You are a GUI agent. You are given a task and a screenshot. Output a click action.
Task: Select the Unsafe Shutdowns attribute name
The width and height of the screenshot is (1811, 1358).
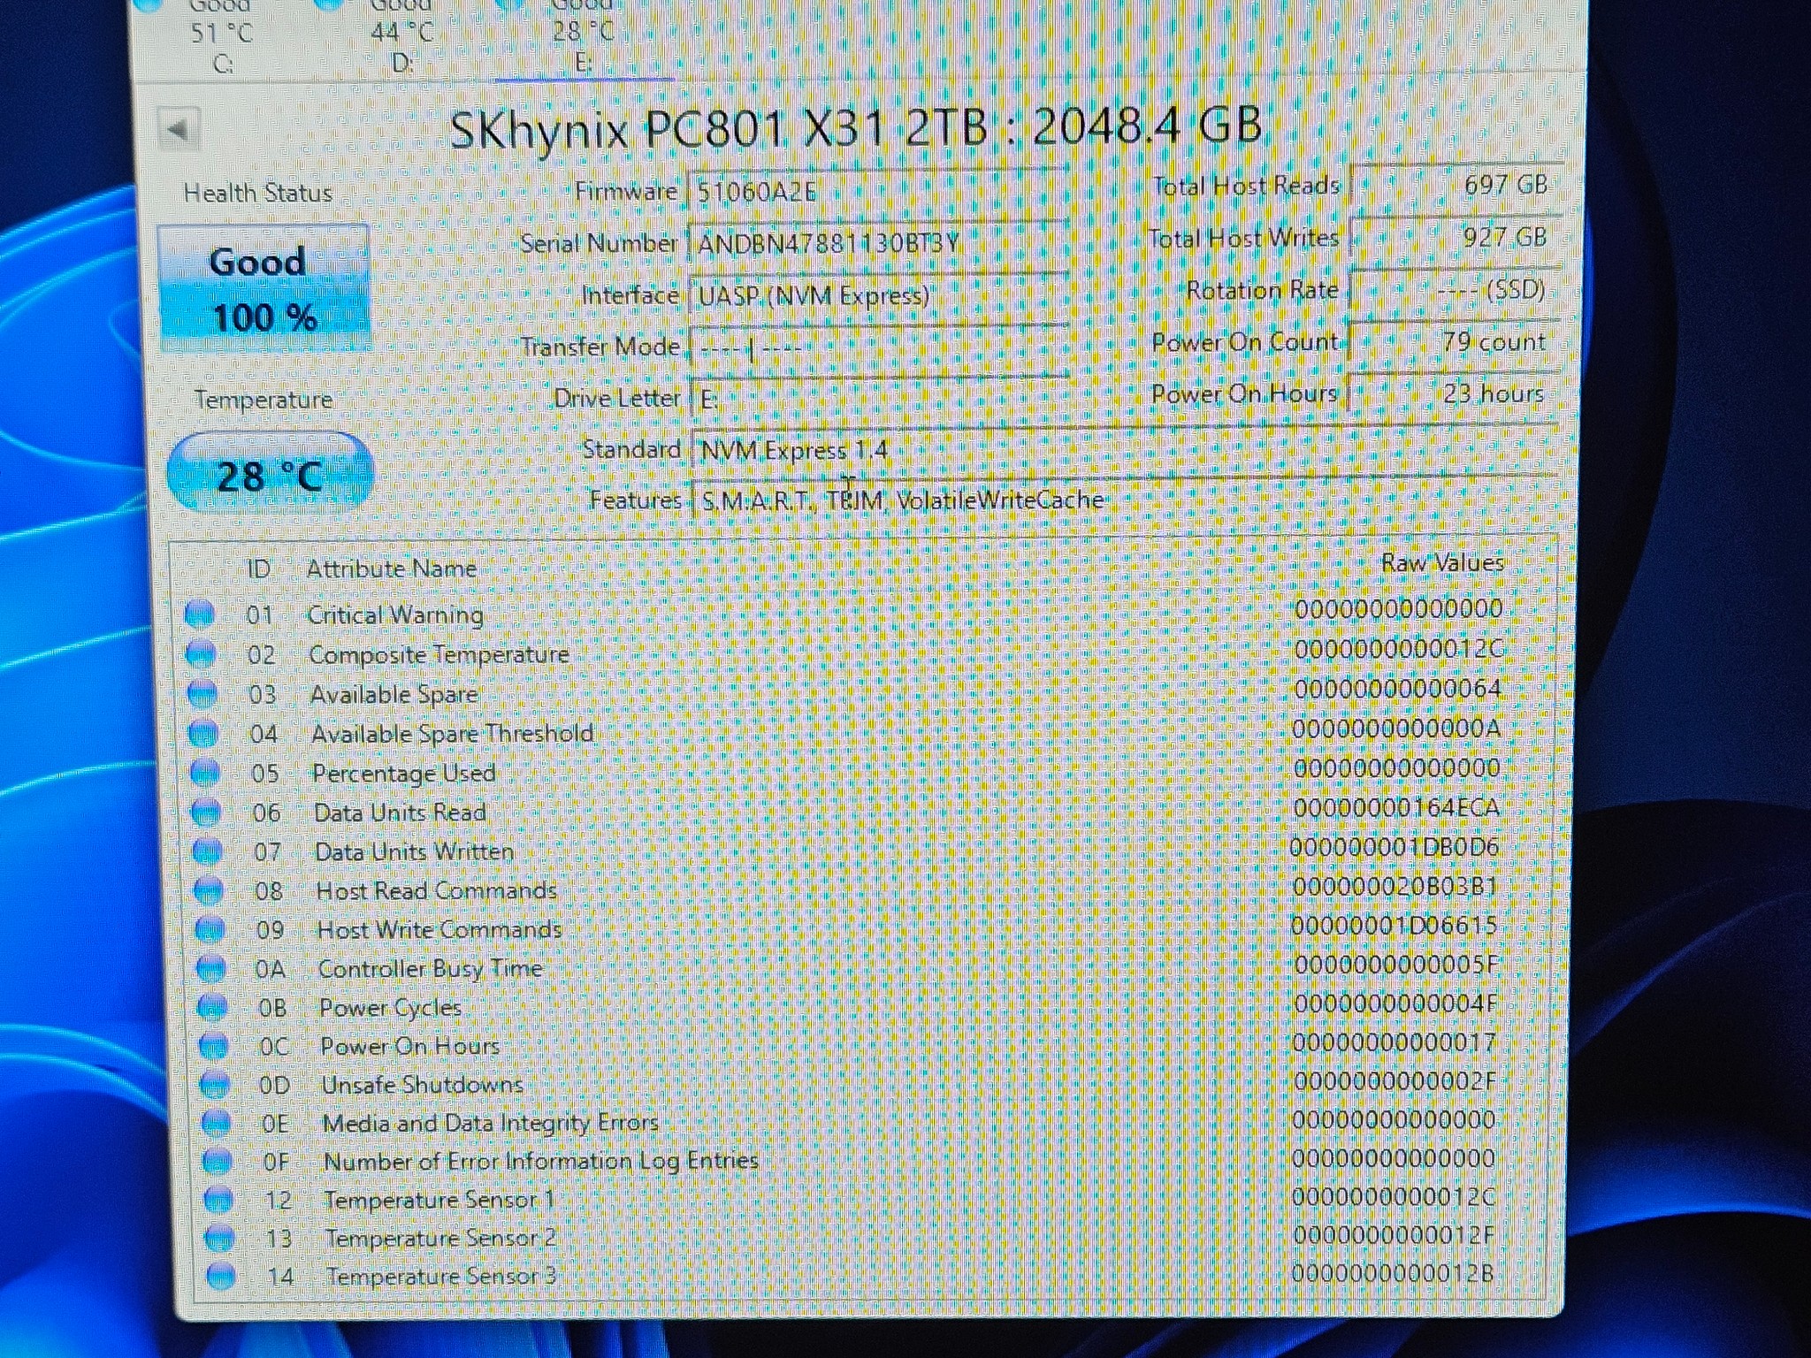423,1085
